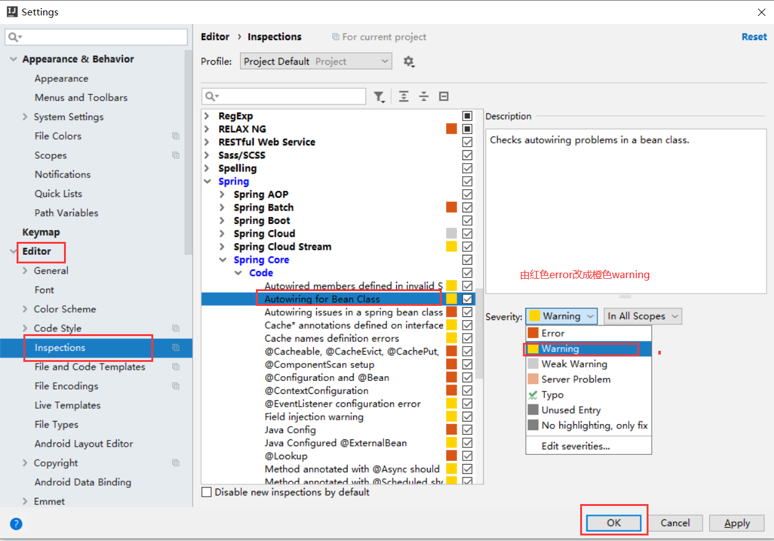Open the Project Default profile dropdown
774x541 pixels.
316,61
